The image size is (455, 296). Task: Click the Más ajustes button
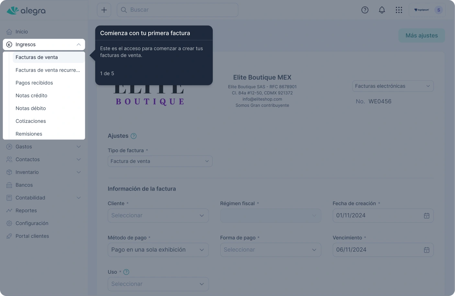421,36
